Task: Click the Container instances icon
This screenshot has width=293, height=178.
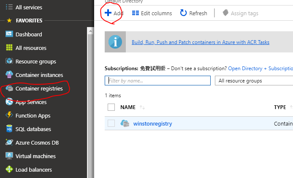Action: 9,74
